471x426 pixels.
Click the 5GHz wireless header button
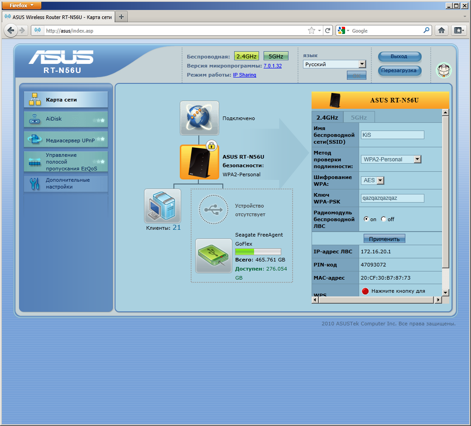point(276,56)
